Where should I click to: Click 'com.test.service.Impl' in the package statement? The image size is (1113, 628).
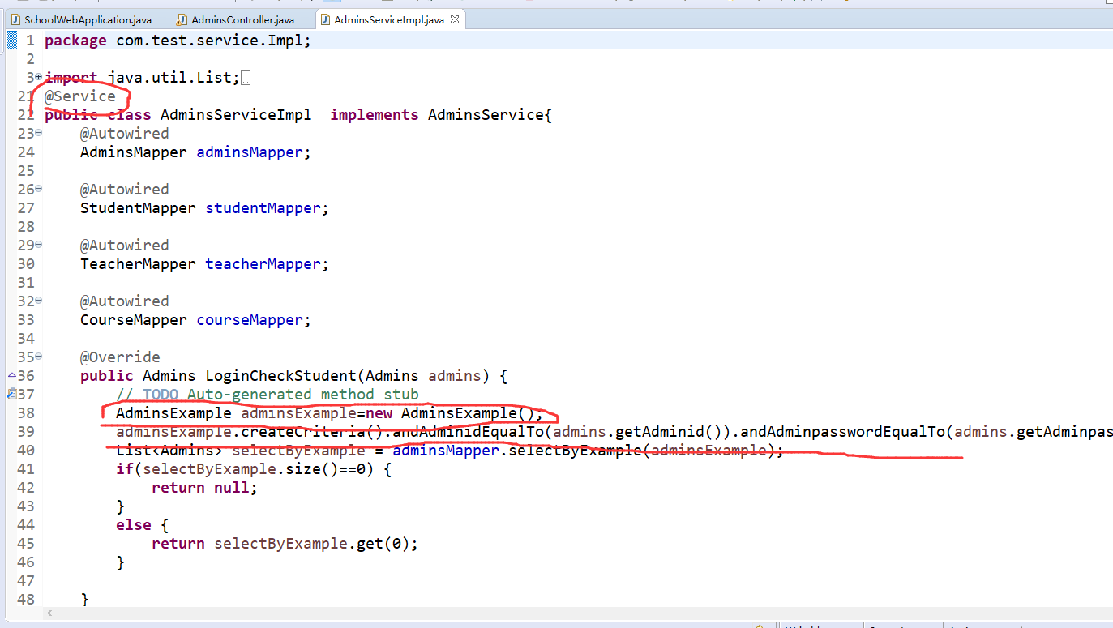pos(208,41)
